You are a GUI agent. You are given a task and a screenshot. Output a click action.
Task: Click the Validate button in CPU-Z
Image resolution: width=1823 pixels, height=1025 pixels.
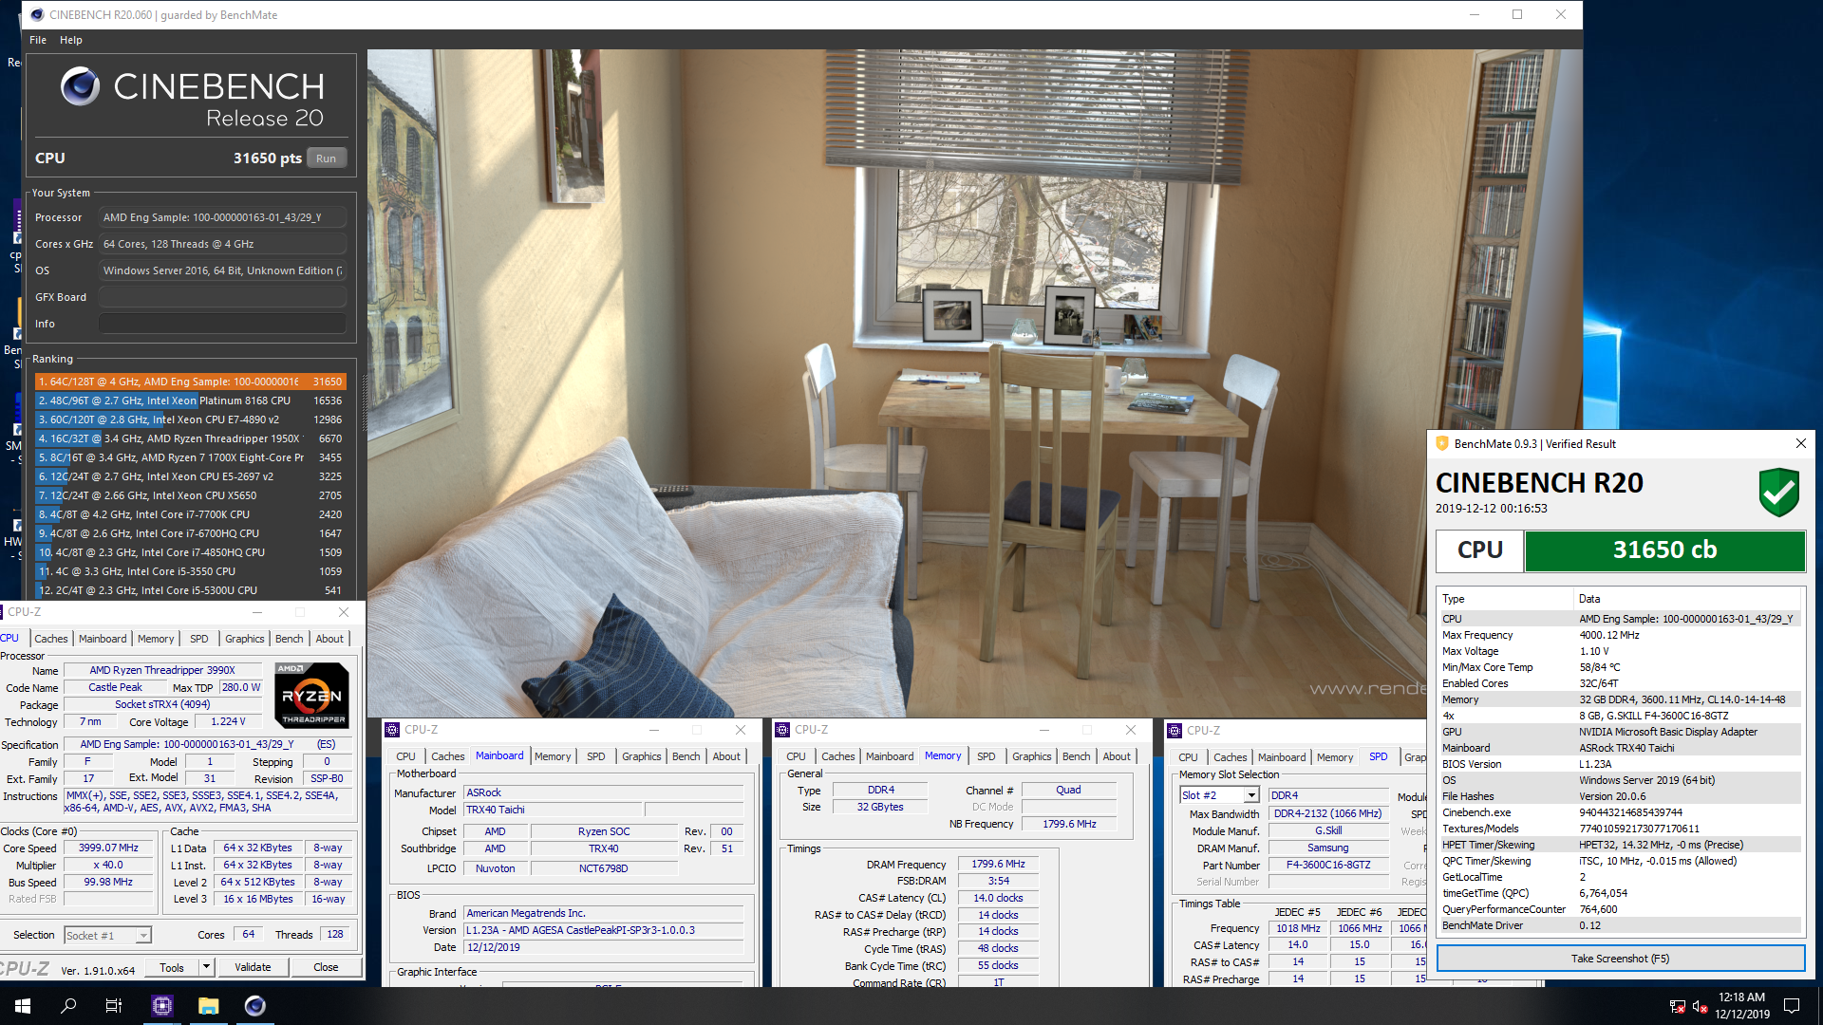point(253,967)
